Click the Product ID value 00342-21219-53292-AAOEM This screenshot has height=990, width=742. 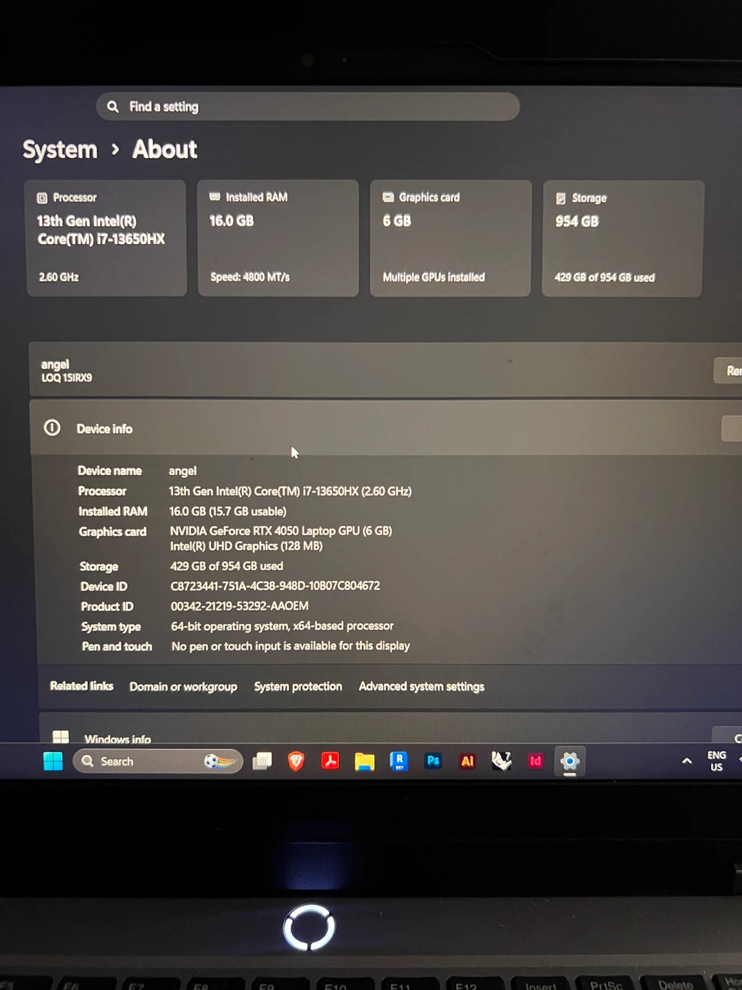pos(240,606)
